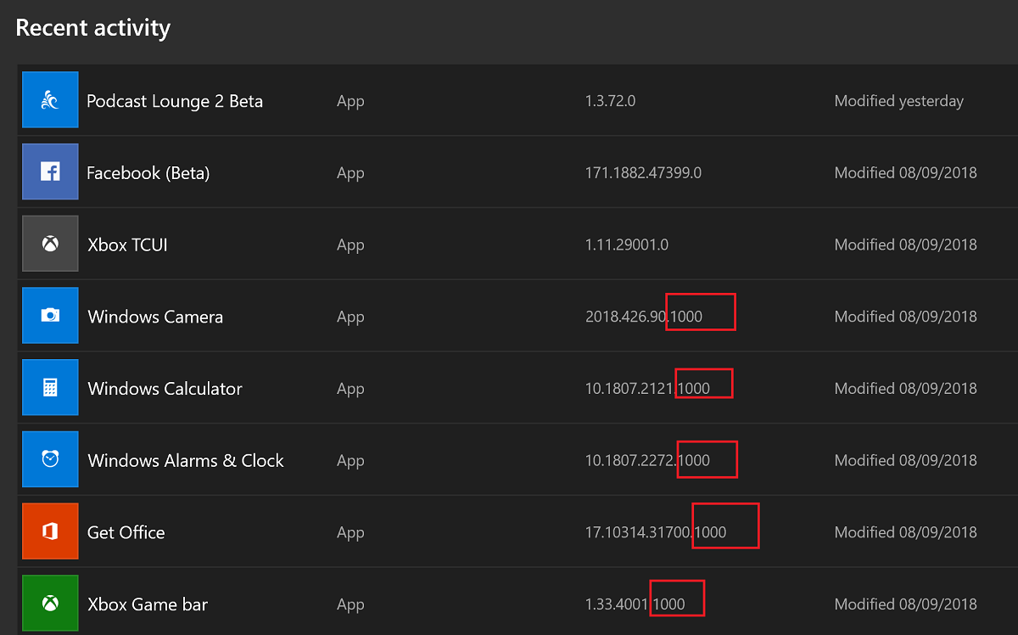Click the "Recent activity" heading
1018x635 pixels.
click(93, 28)
